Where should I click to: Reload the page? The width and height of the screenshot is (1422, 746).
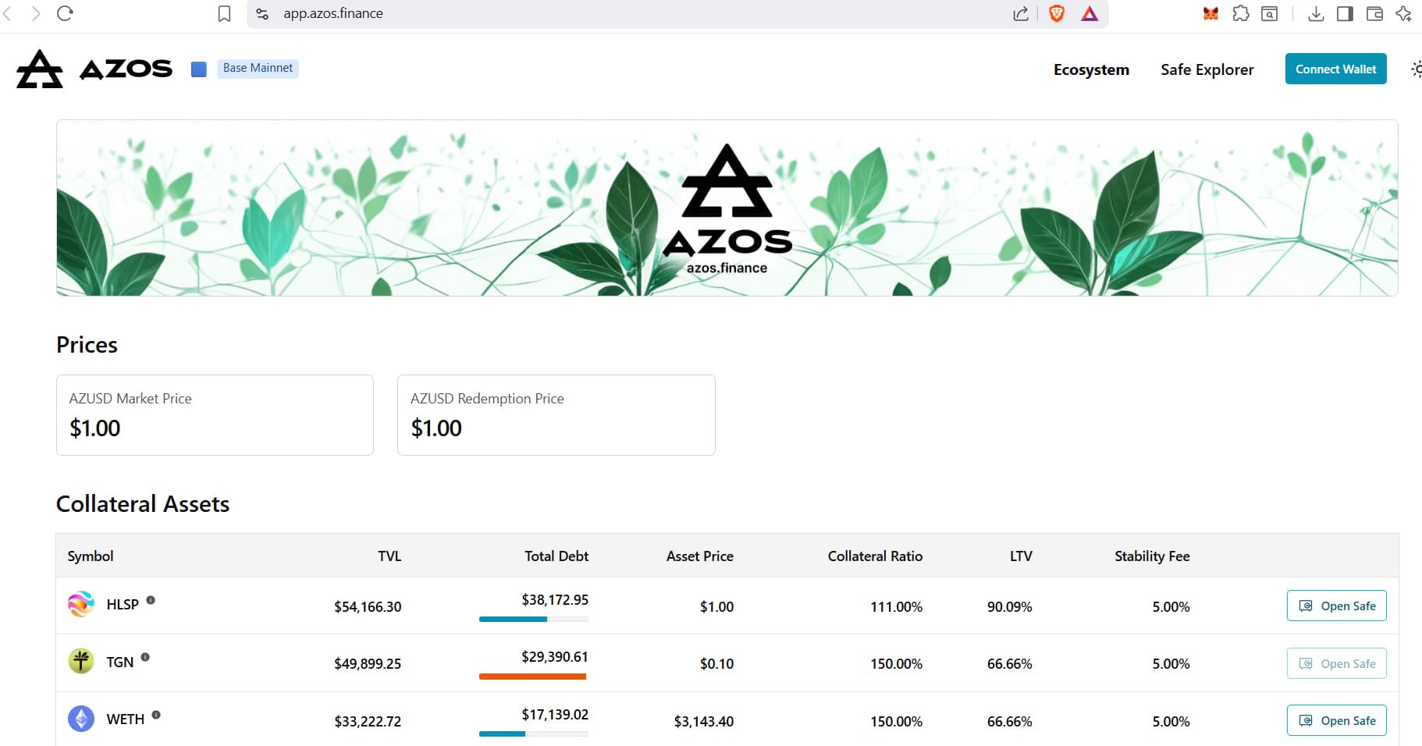tap(65, 13)
